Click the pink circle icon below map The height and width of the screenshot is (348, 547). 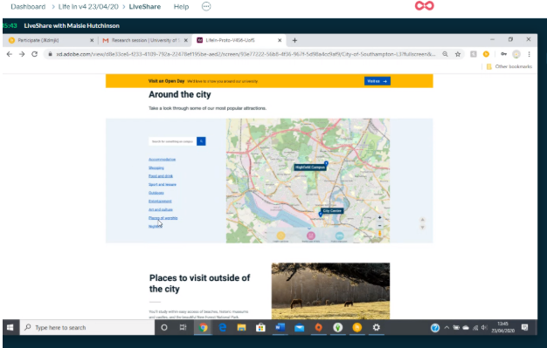coord(311,235)
